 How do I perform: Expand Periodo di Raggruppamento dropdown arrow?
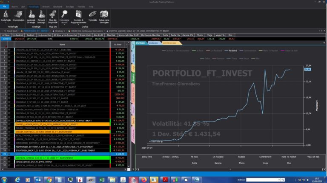[78, 25]
